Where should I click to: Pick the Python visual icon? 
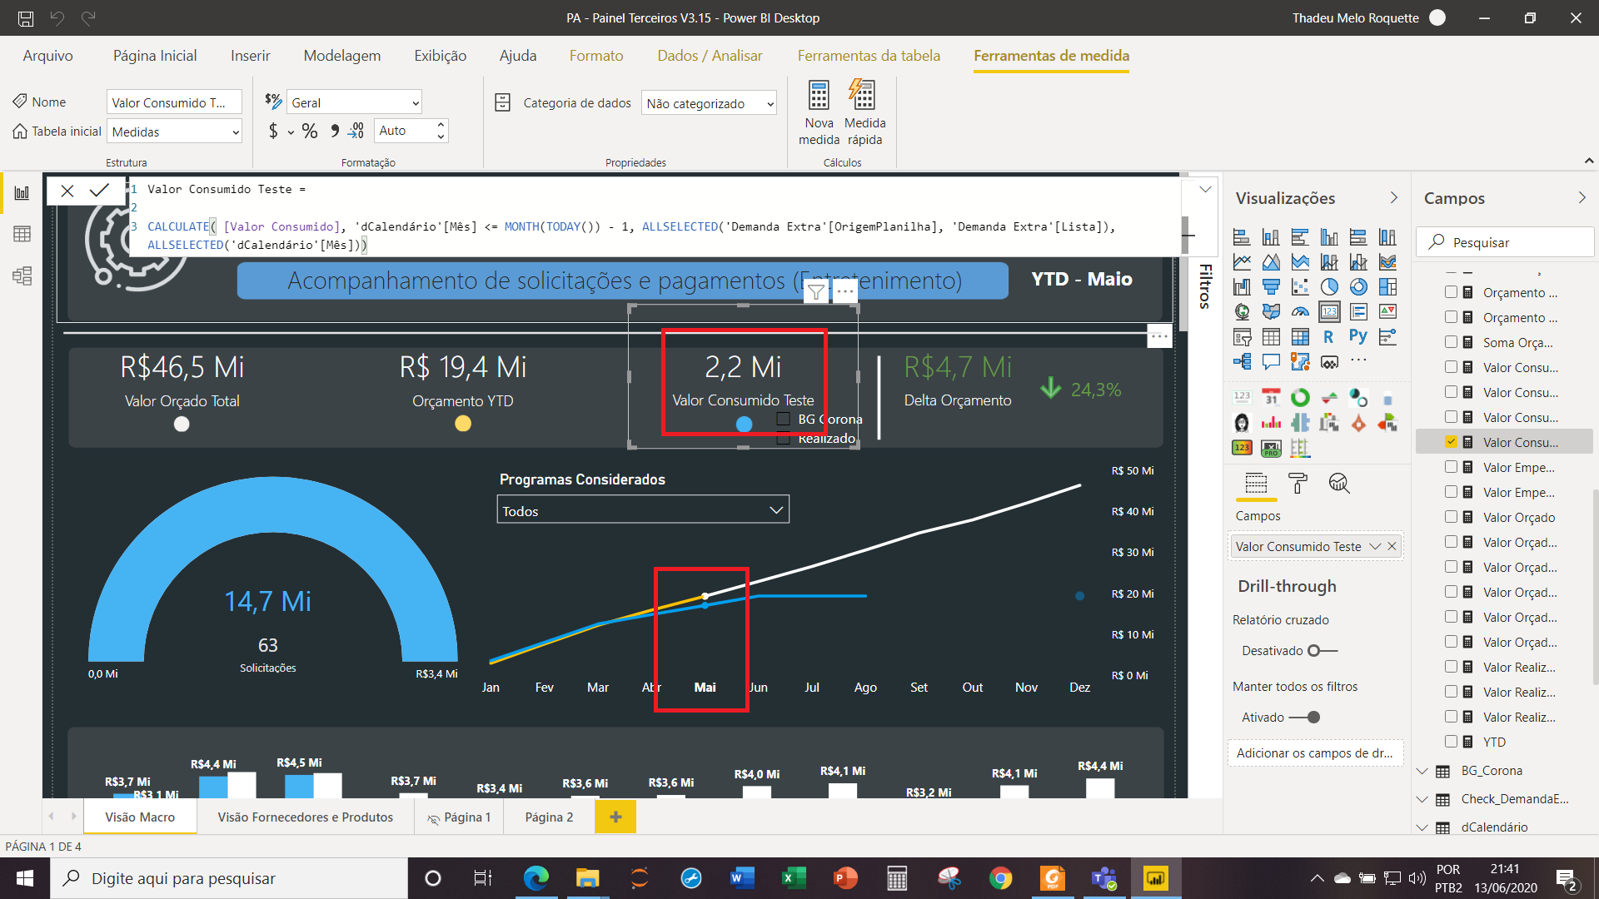1358,337
